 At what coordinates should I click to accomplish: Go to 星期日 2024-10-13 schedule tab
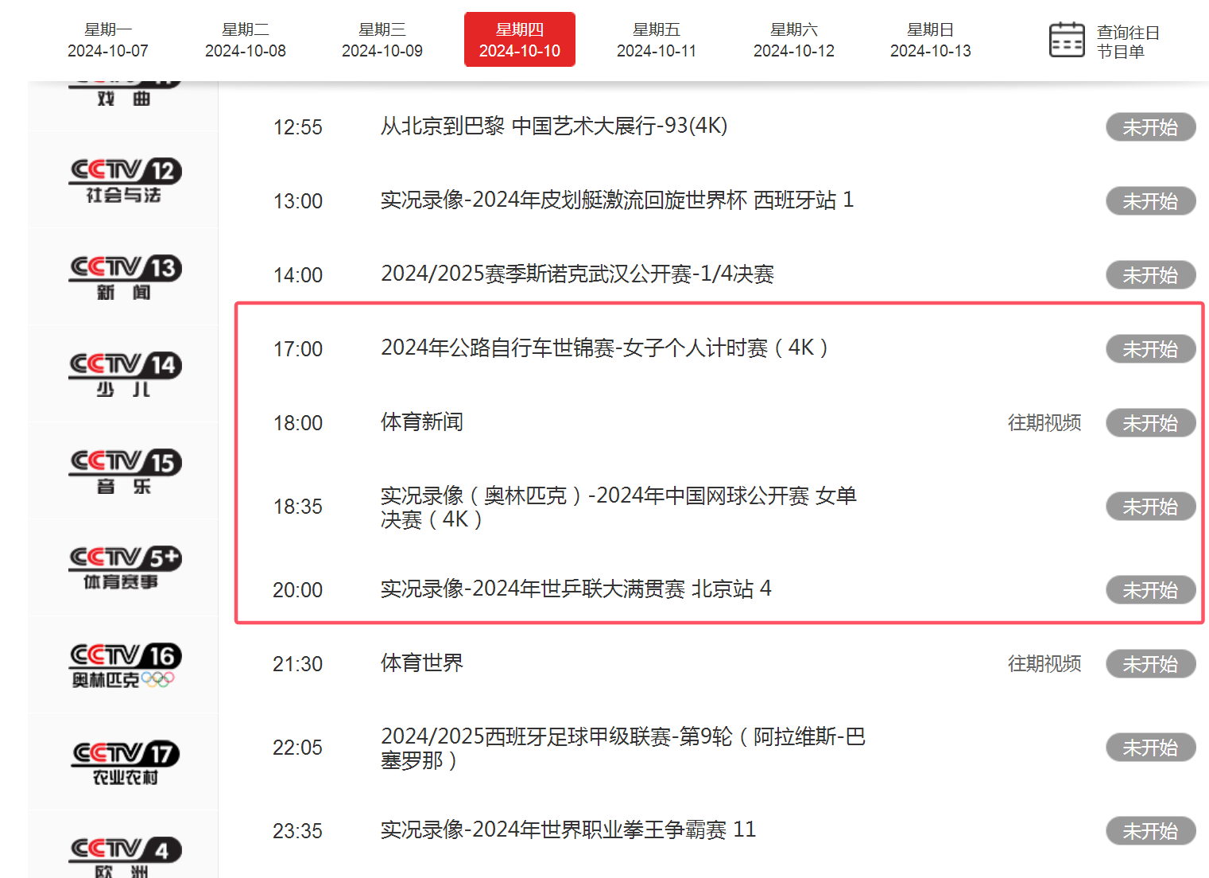point(930,40)
